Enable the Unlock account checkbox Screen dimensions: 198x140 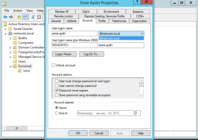pyautogui.click(x=54, y=65)
